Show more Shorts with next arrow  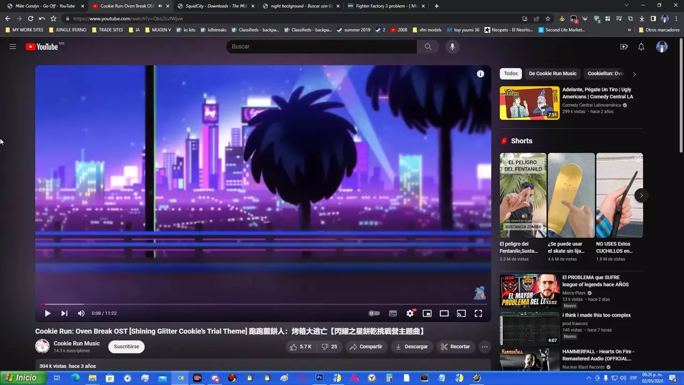pyautogui.click(x=641, y=195)
